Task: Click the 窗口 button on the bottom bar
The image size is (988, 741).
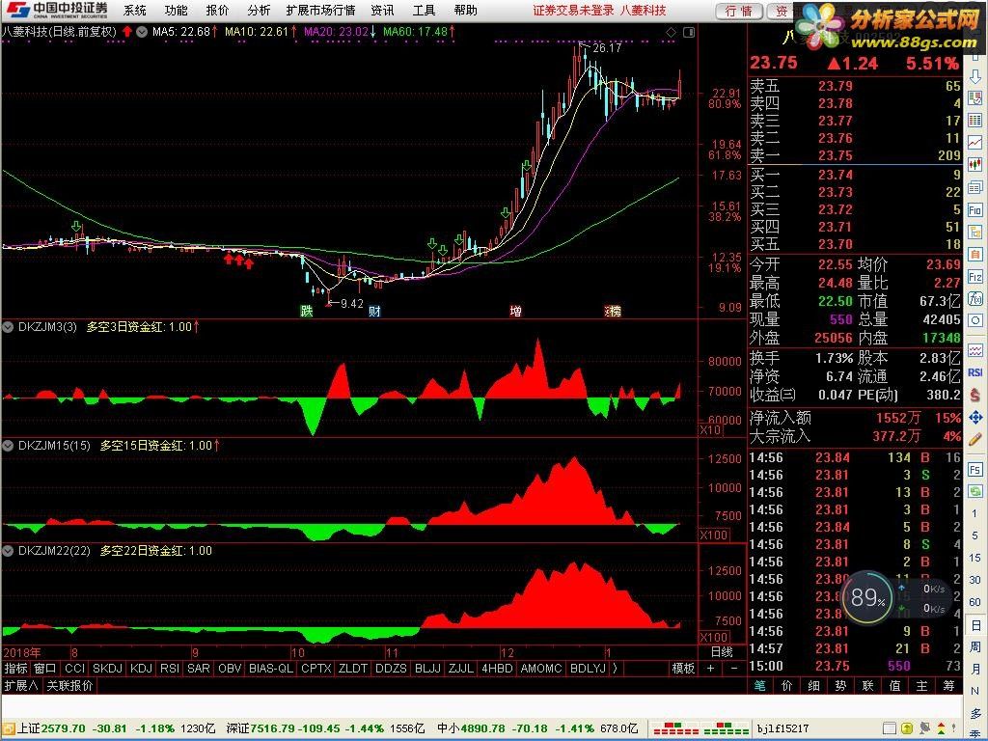Action: click(44, 668)
